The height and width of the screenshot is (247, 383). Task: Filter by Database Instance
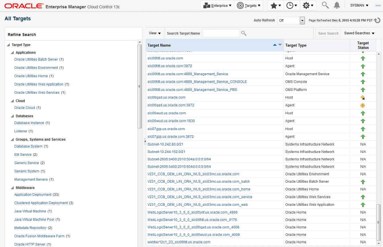[x=29, y=123]
